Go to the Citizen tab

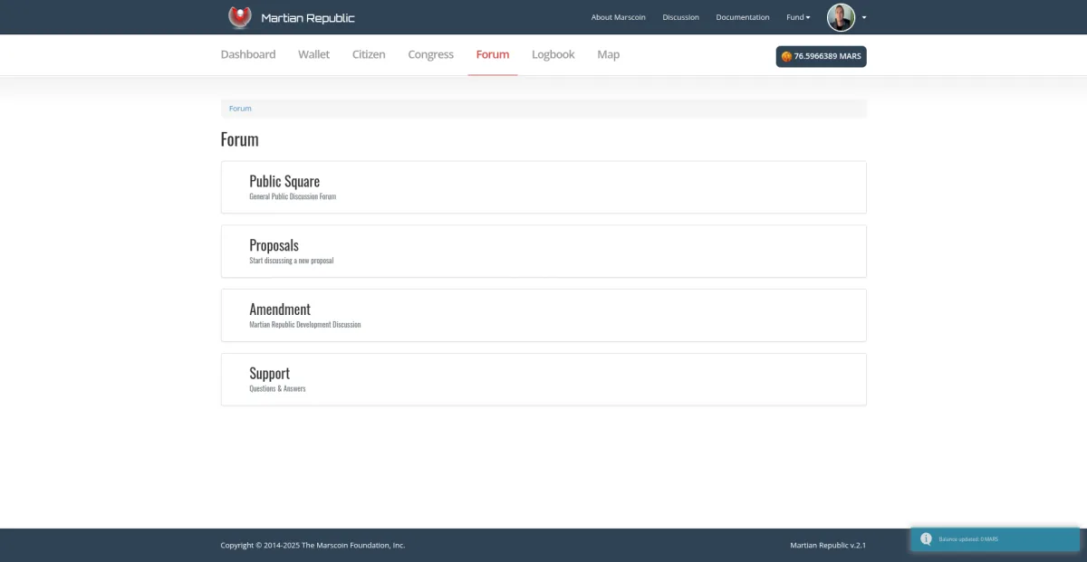tap(369, 54)
